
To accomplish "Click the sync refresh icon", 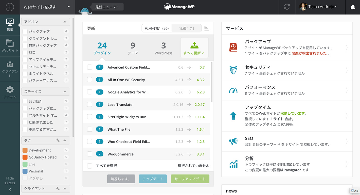I will 287,7.
